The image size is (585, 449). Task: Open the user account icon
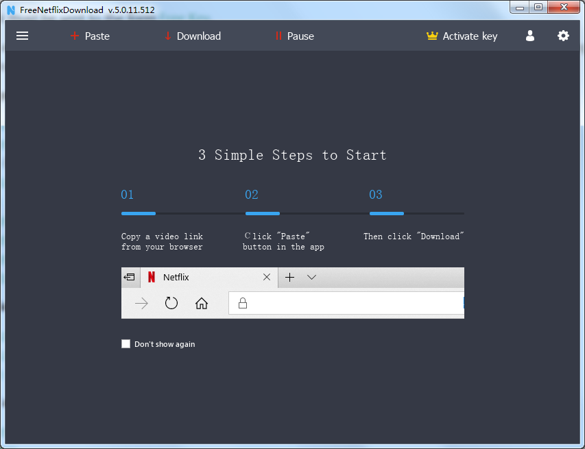[x=529, y=36]
